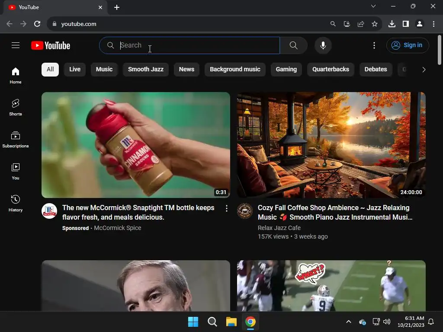Click the page vertical scrollbar
This screenshot has height=332, width=443.
coord(440,50)
